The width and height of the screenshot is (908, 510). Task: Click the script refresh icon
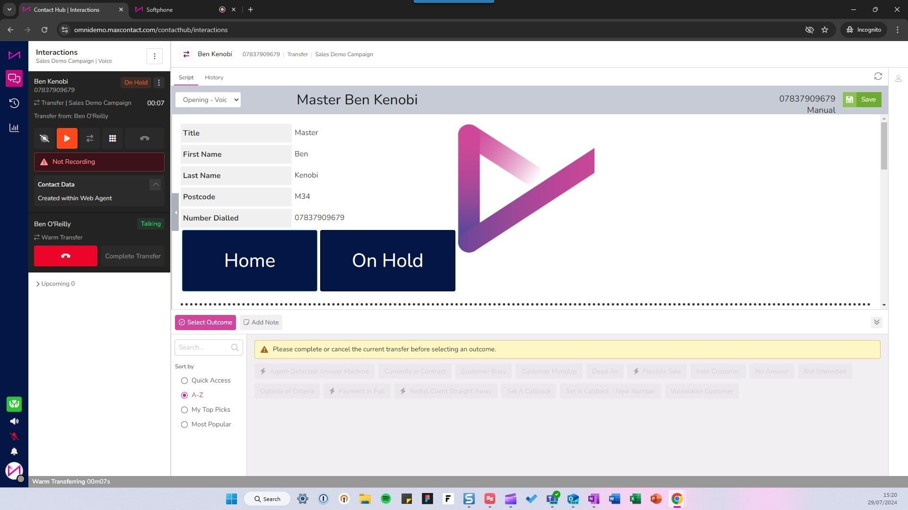click(878, 76)
